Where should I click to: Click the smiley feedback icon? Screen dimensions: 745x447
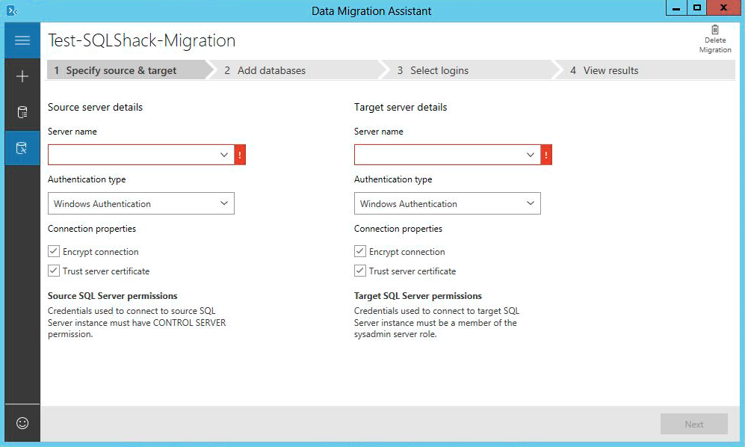click(22, 423)
